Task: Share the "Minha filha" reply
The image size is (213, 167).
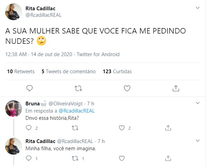Action: point(168,158)
